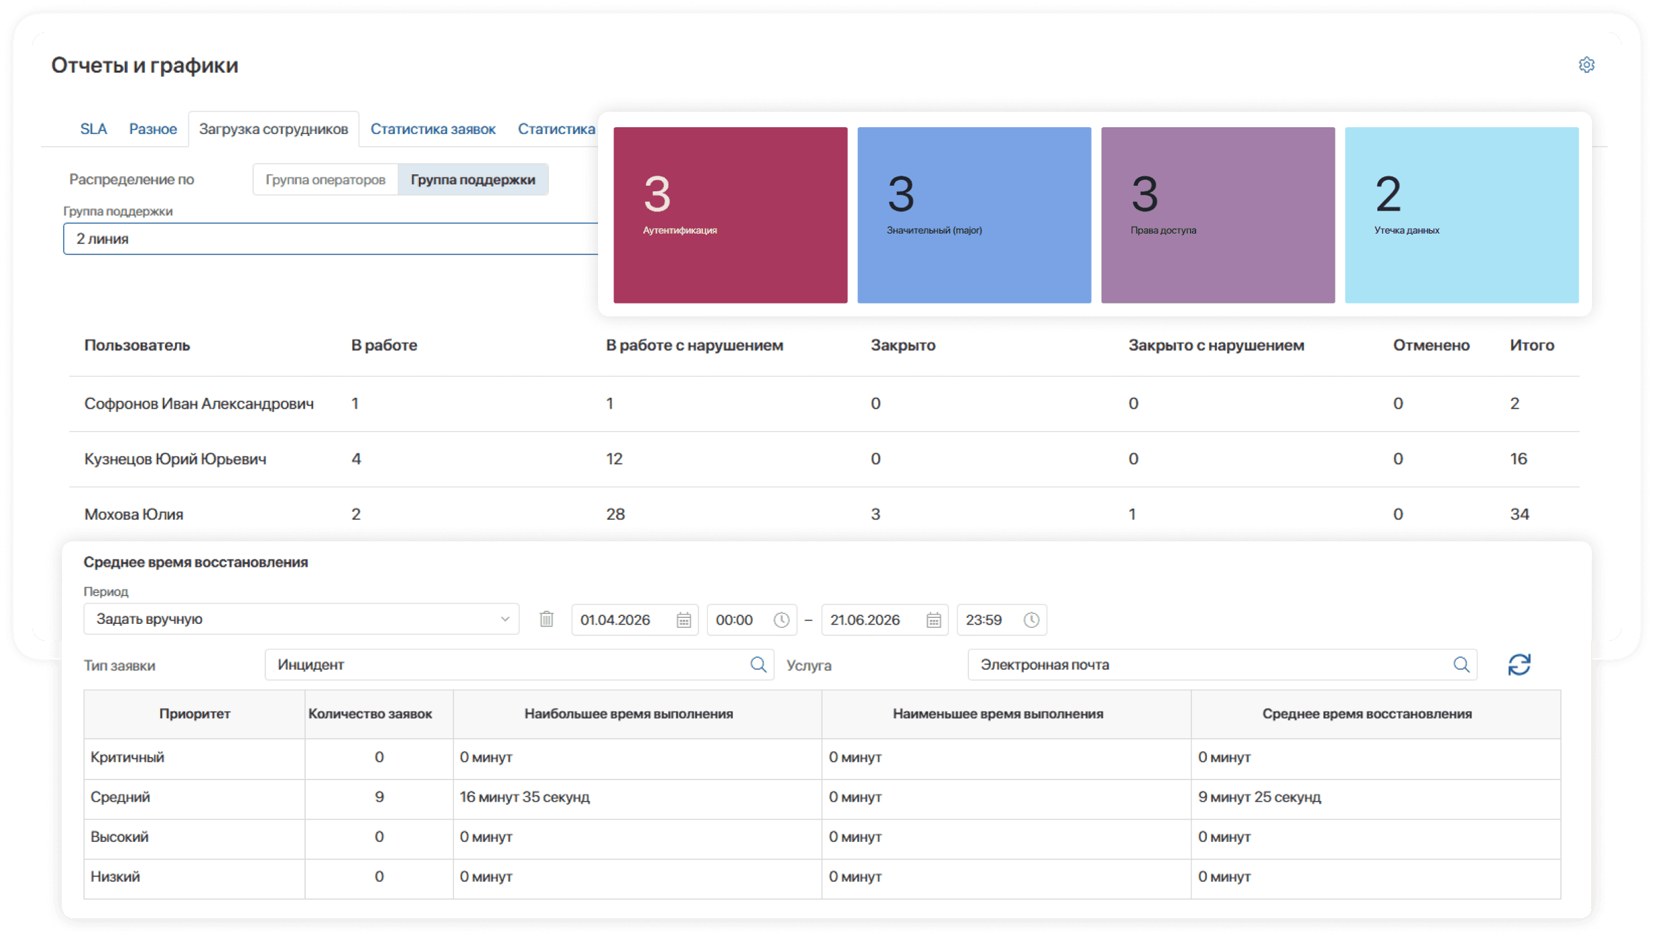Select user Мохова Юлия
Image resolution: width=1654 pixels, height=949 pixels.
point(133,514)
